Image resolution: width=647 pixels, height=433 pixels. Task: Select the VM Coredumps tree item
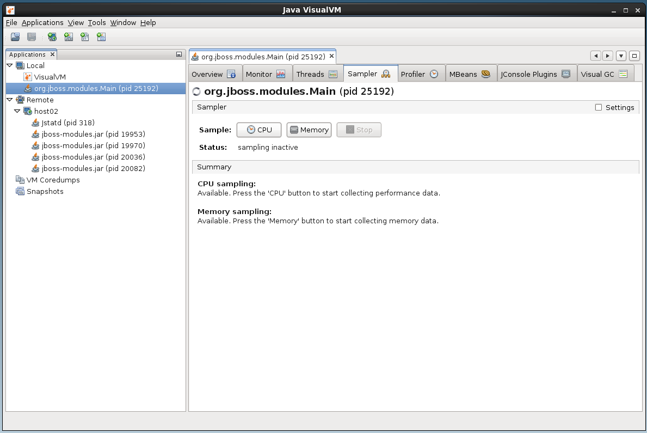coord(53,180)
